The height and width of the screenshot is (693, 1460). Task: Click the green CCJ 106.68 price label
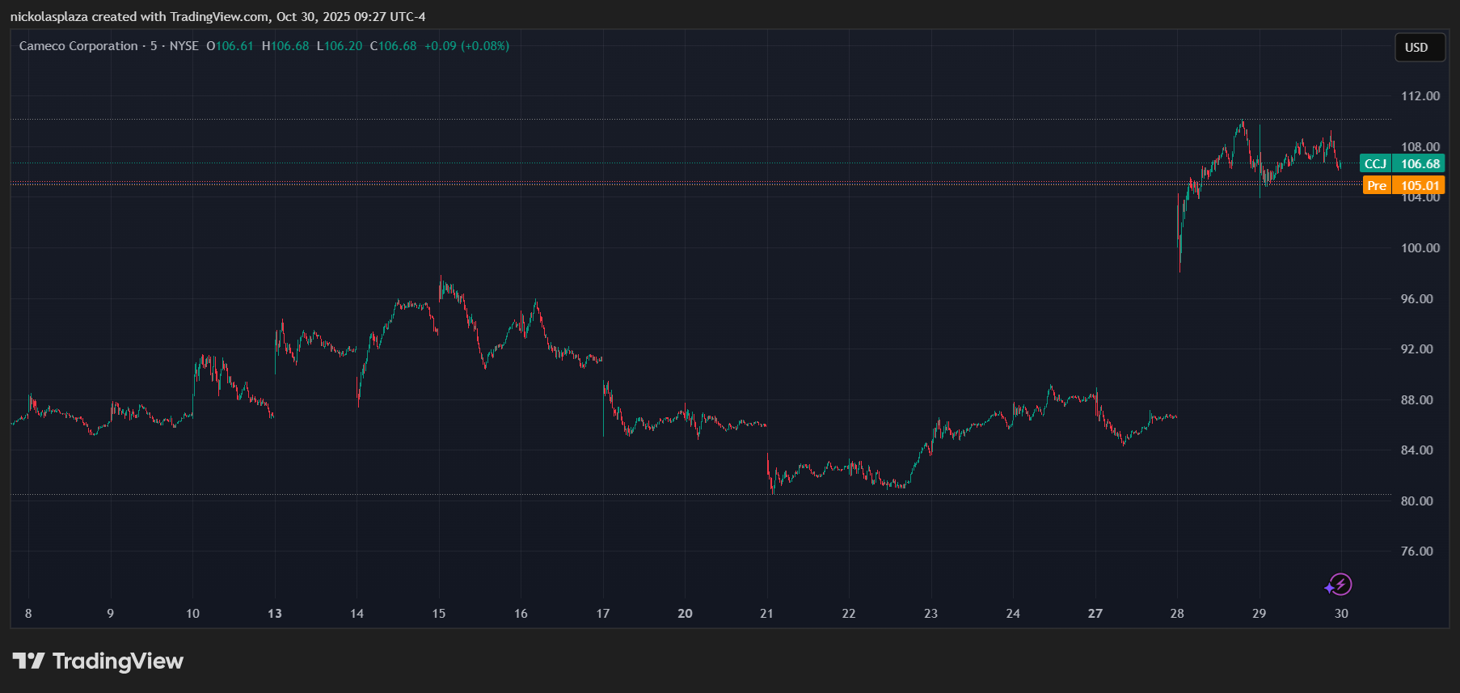(1402, 164)
